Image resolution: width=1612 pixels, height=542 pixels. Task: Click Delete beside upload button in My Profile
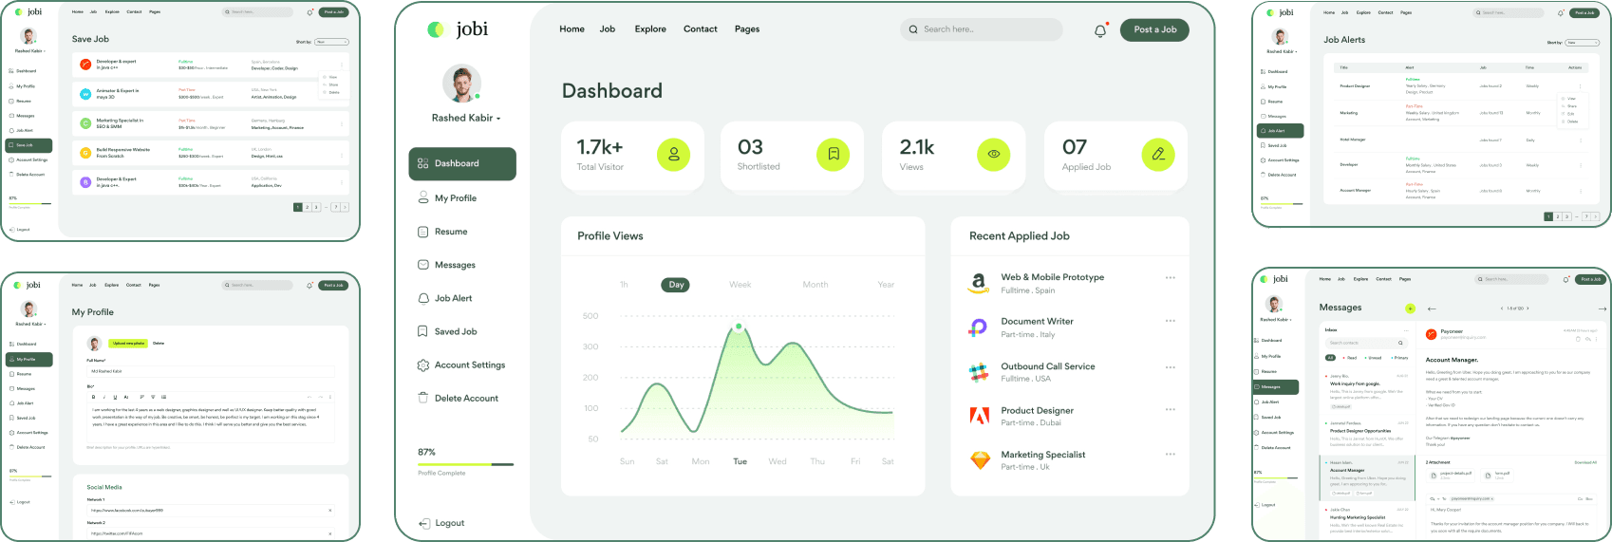pos(159,343)
